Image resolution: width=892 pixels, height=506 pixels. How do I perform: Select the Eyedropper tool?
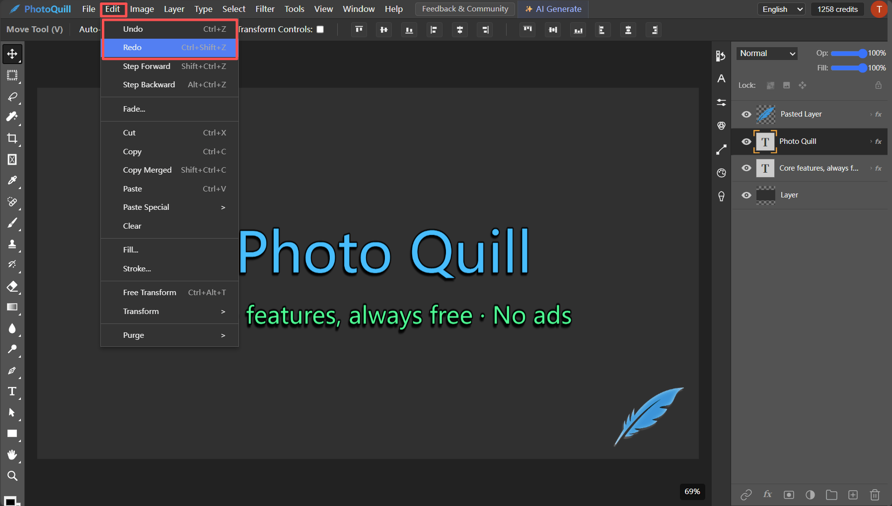[x=12, y=181]
